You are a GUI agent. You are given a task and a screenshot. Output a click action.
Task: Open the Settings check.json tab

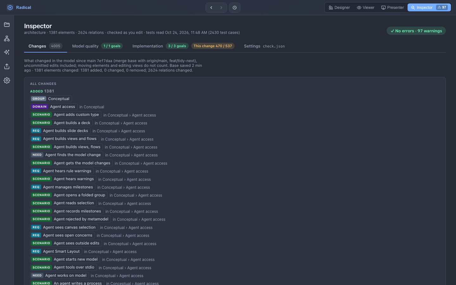point(264,46)
